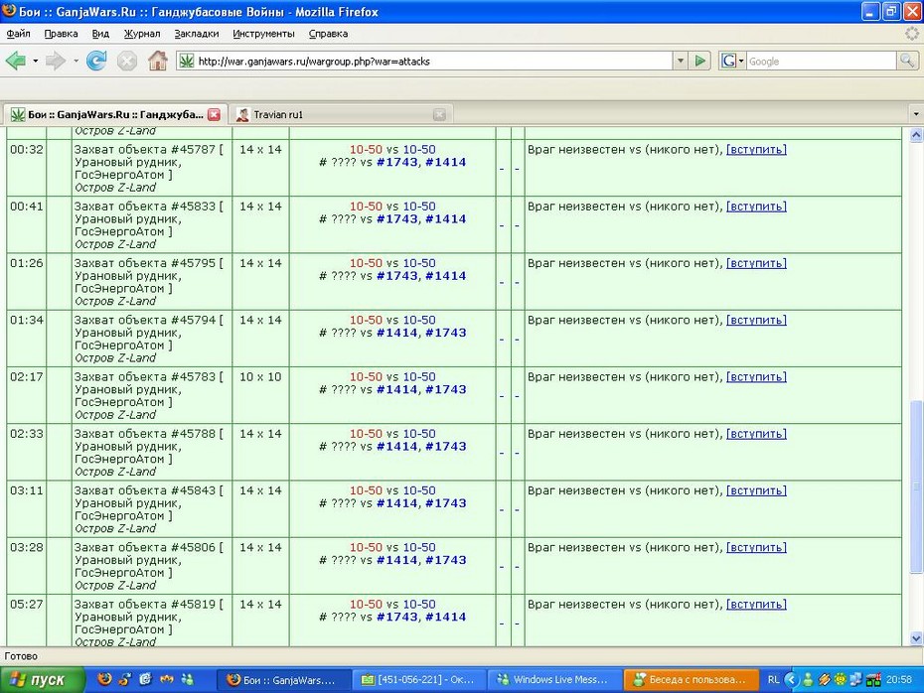
Task: Open the Инструменты menu
Action: (263, 34)
